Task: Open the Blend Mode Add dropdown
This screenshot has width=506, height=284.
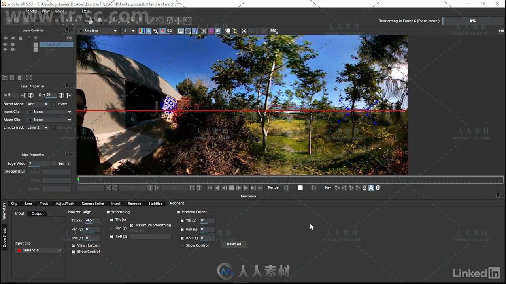Action: coord(37,104)
